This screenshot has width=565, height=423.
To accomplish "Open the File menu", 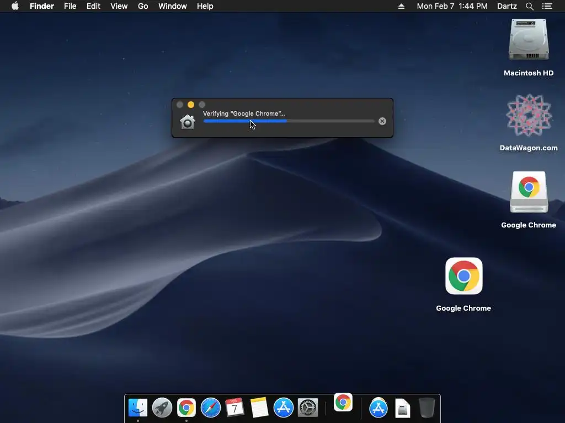I will pos(70,6).
